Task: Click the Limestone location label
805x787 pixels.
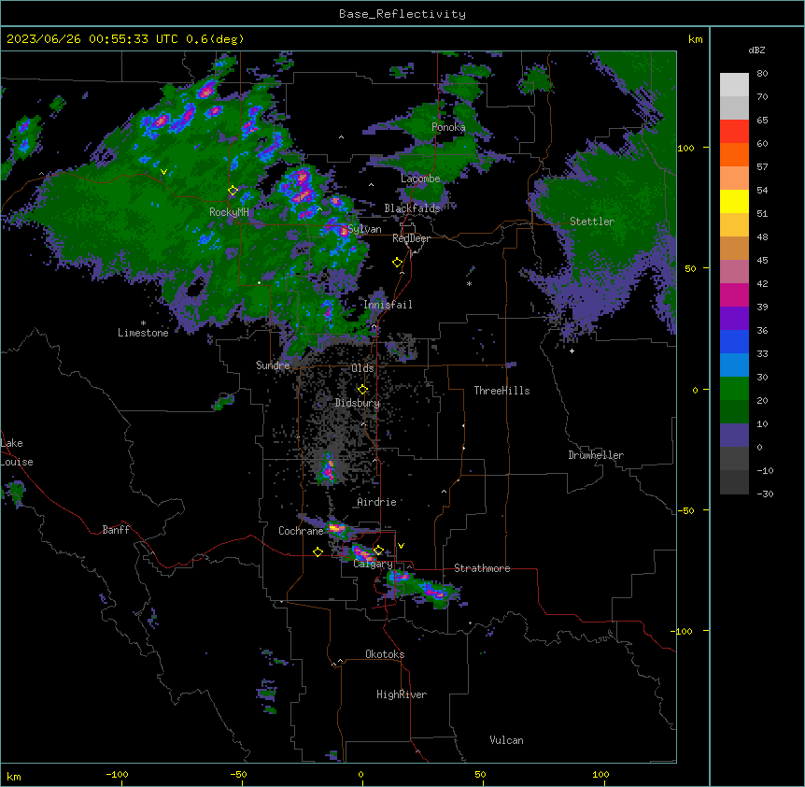Action: click(143, 333)
